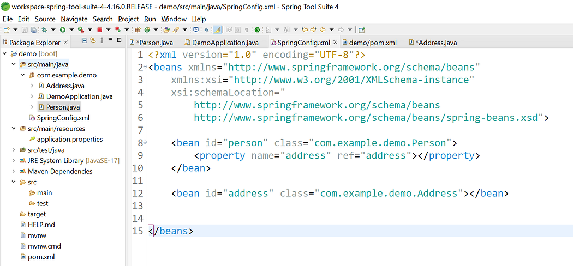Click the New Java Package icon

[138, 29]
